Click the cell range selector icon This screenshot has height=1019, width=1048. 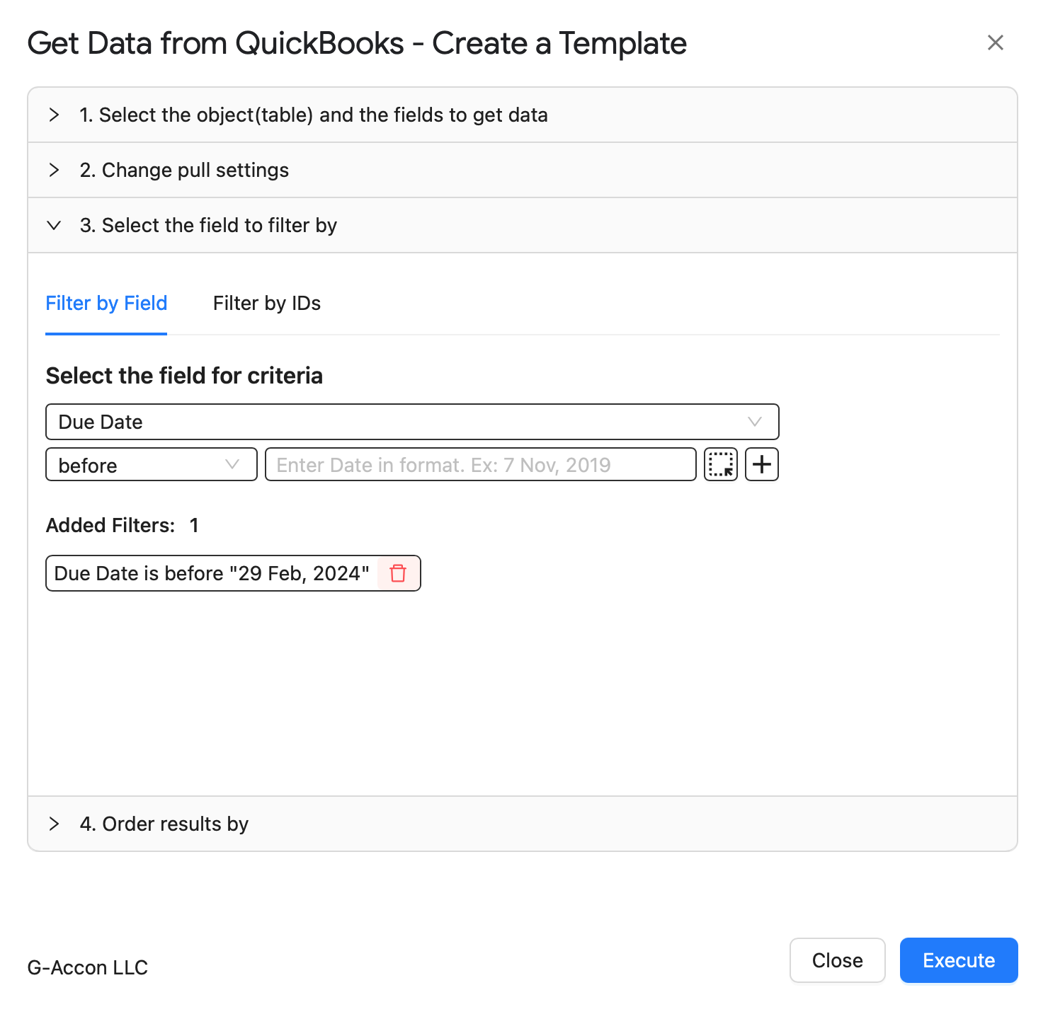pyautogui.click(x=721, y=465)
